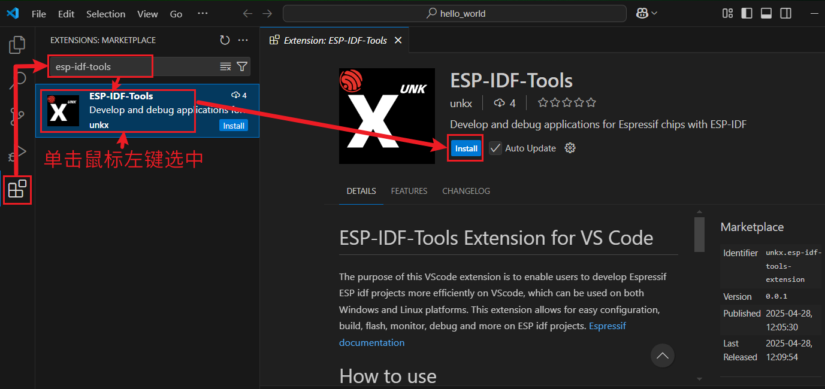Open the File menu

pos(38,14)
